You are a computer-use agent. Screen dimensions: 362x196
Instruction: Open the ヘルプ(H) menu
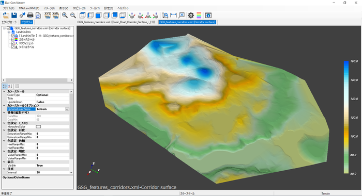(x=123, y=8)
